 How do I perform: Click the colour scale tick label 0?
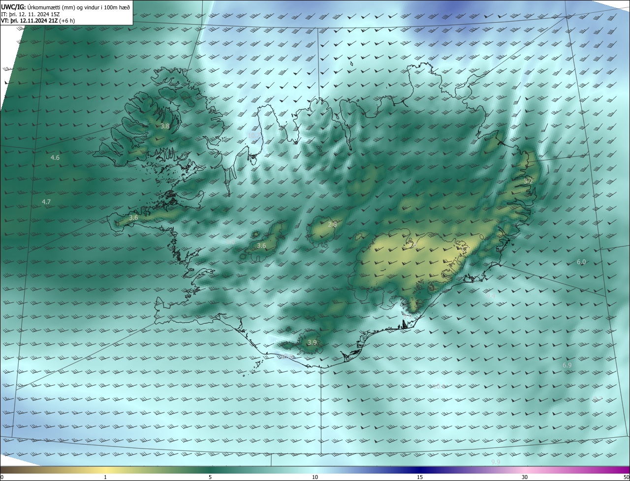point(2,477)
